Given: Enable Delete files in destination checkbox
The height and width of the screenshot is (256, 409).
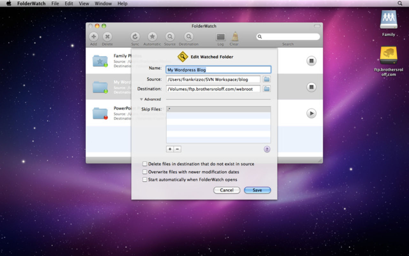Looking at the screenshot, I should [145, 164].
